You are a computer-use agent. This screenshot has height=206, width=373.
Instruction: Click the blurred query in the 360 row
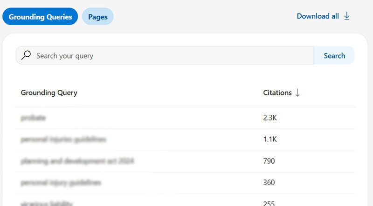pyautogui.click(x=61, y=183)
